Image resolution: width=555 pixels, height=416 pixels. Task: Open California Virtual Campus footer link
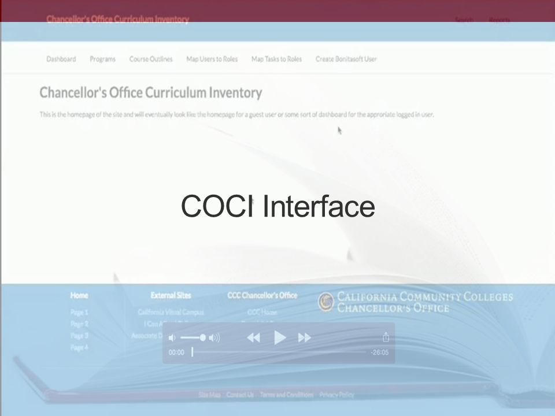click(x=171, y=312)
